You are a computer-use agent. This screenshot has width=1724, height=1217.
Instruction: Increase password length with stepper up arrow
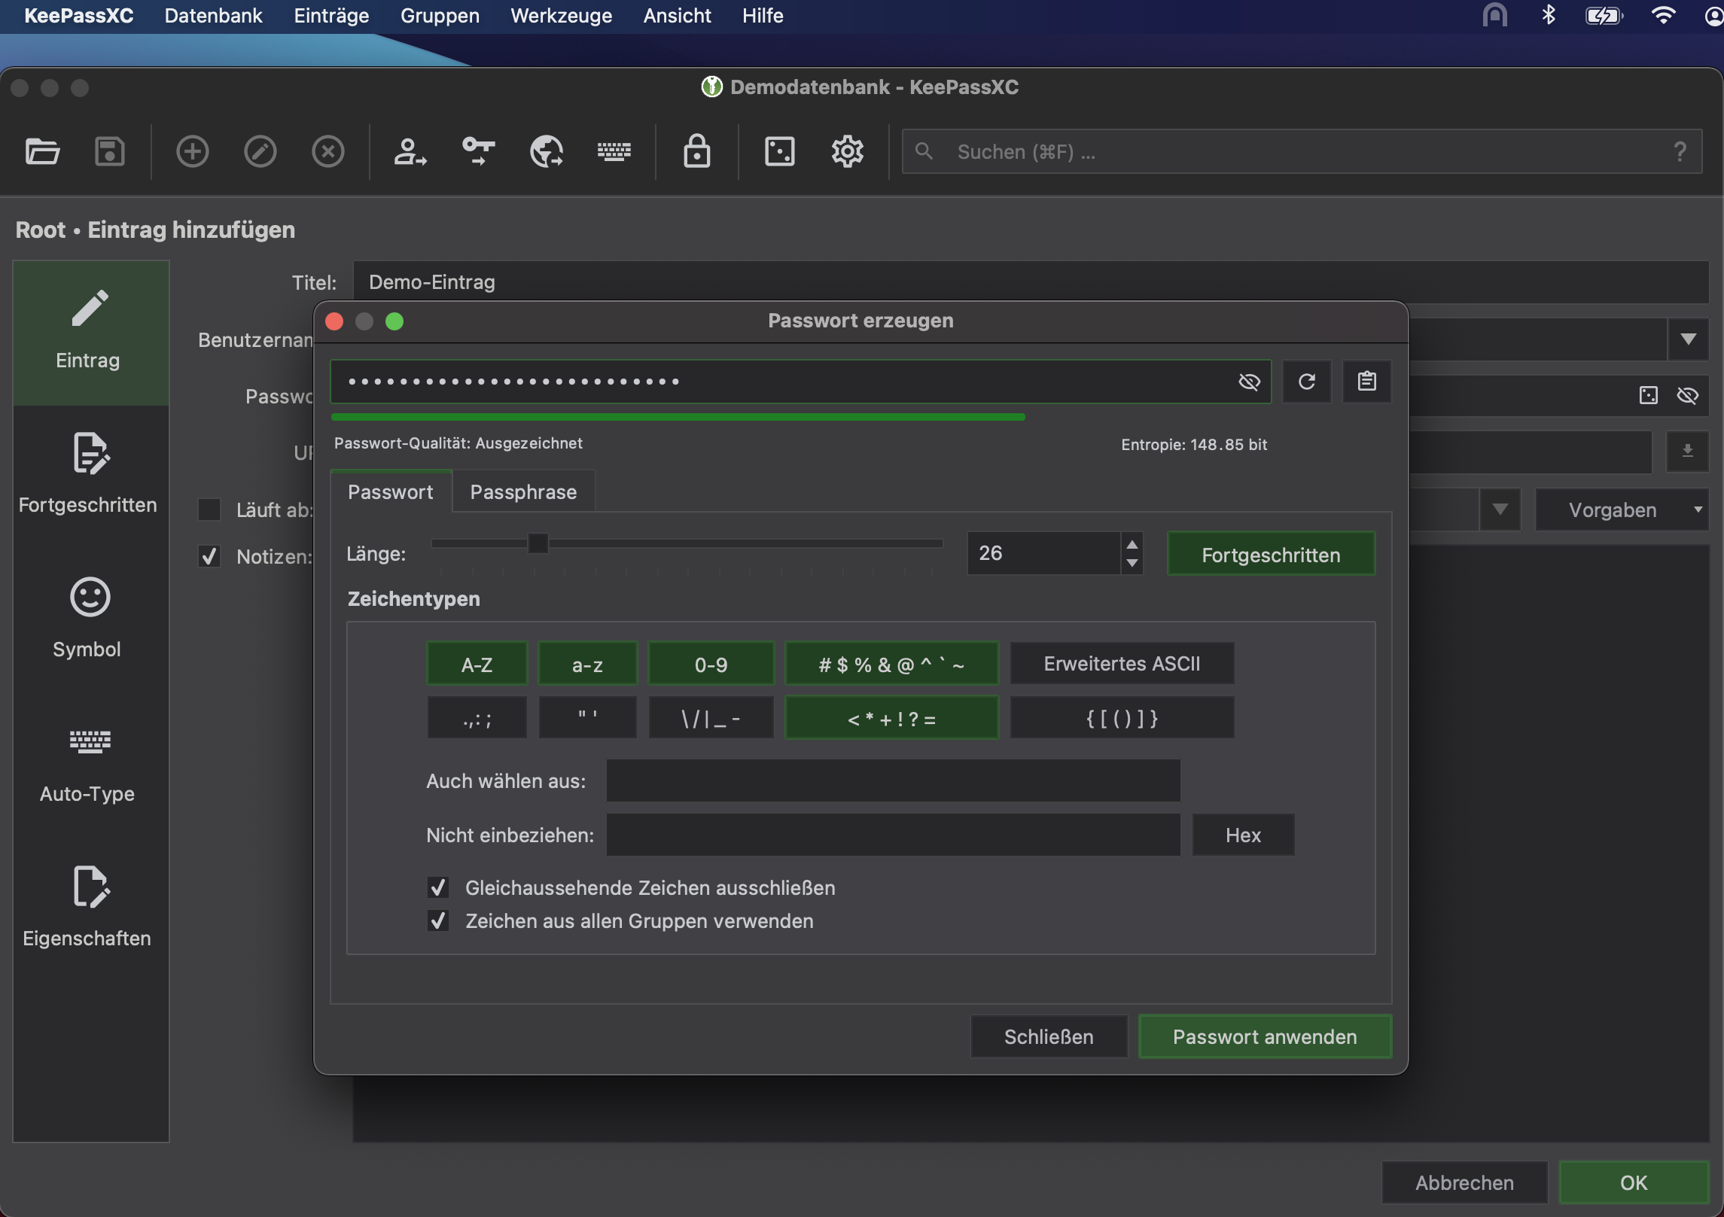pyautogui.click(x=1132, y=544)
